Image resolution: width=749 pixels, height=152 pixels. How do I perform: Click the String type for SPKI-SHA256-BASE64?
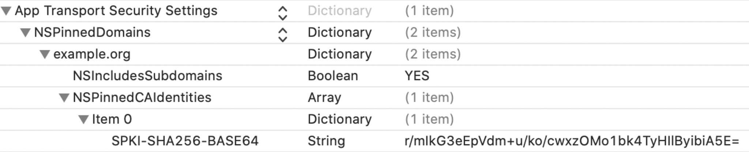[x=326, y=141]
